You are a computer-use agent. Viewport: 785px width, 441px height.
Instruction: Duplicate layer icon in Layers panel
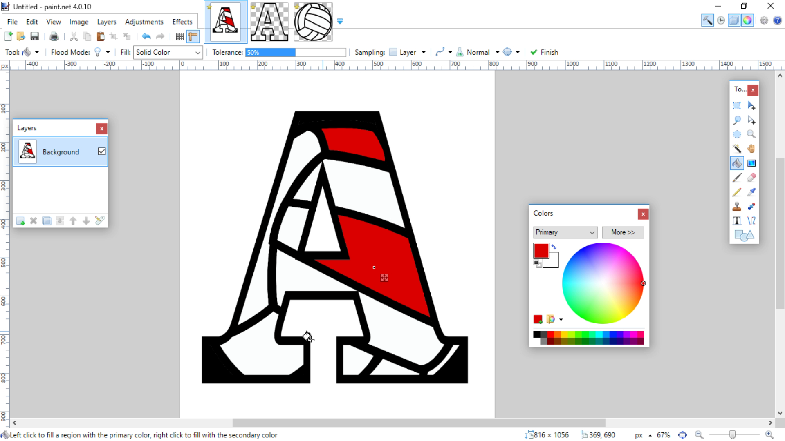tap(47, 221)
